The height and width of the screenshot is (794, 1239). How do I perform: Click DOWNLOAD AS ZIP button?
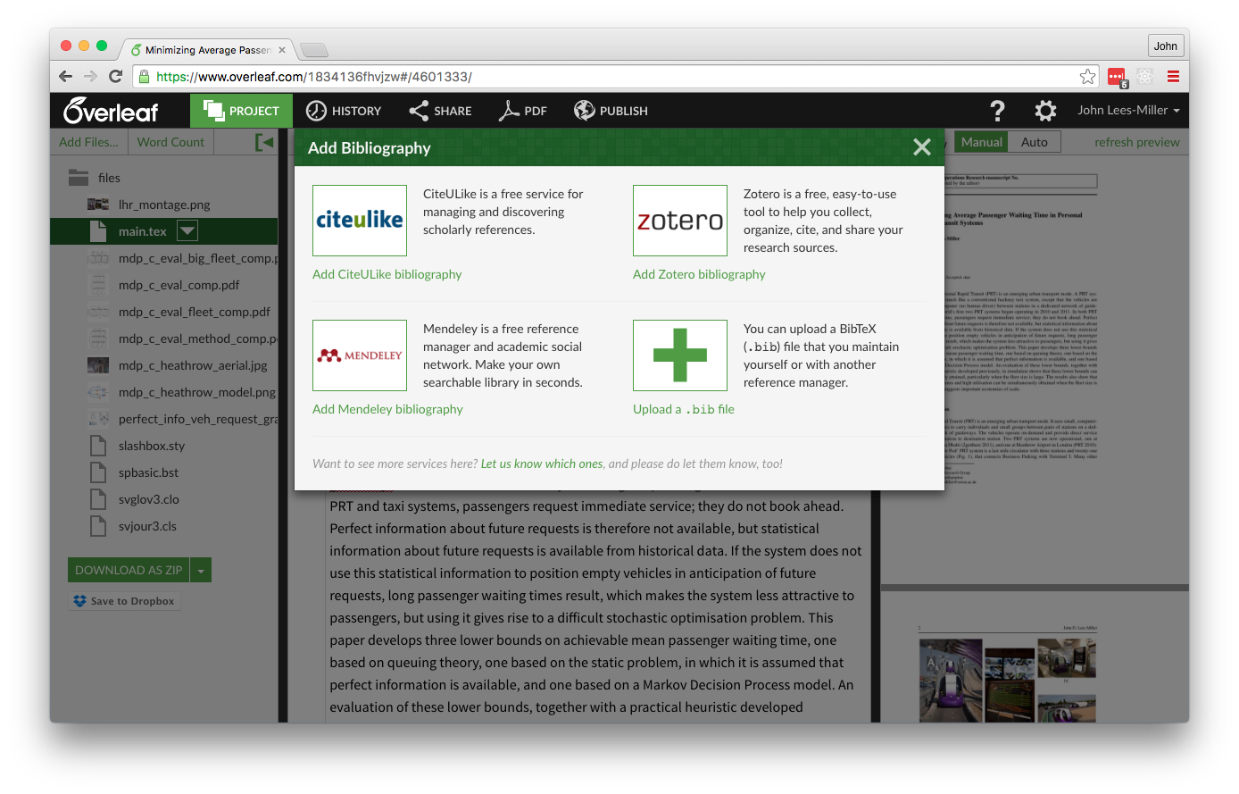point(129,570)
